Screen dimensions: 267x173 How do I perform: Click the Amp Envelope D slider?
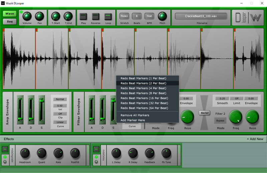31,110
